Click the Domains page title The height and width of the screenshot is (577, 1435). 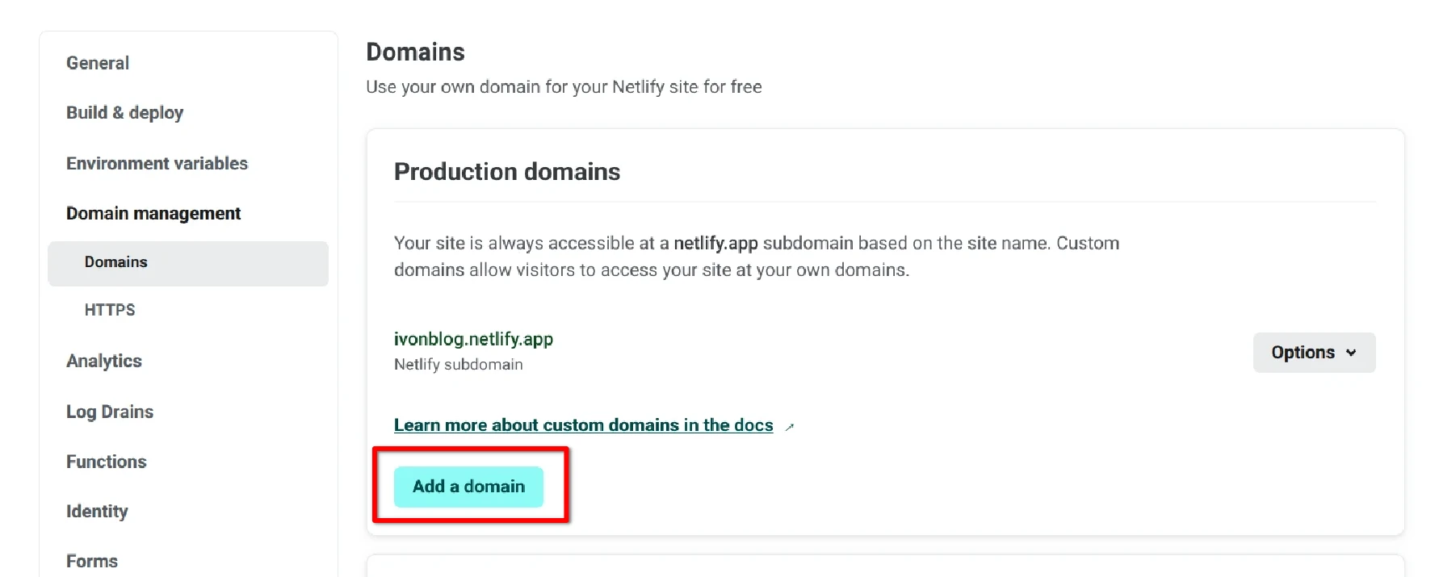415,52
